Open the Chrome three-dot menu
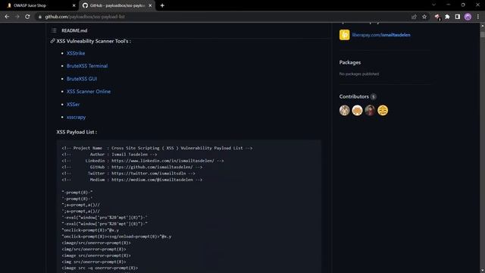 click(x=478, y=17)
